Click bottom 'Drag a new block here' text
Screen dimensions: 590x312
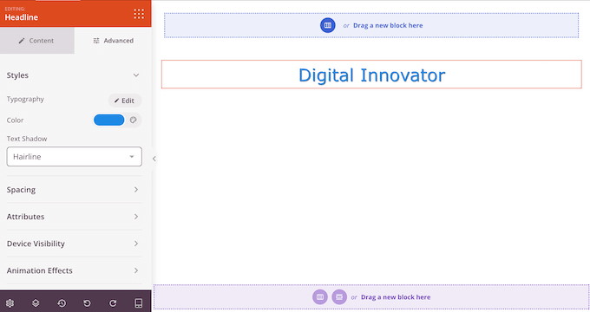pyautogui.click(x=396, y=297)
